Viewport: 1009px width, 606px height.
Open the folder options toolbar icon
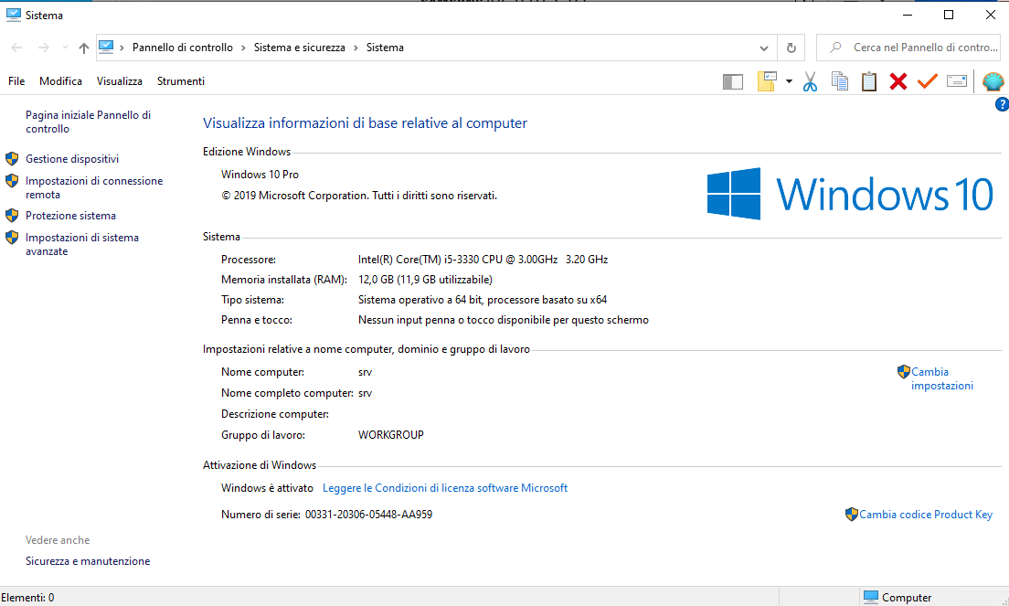coord(767,81)
